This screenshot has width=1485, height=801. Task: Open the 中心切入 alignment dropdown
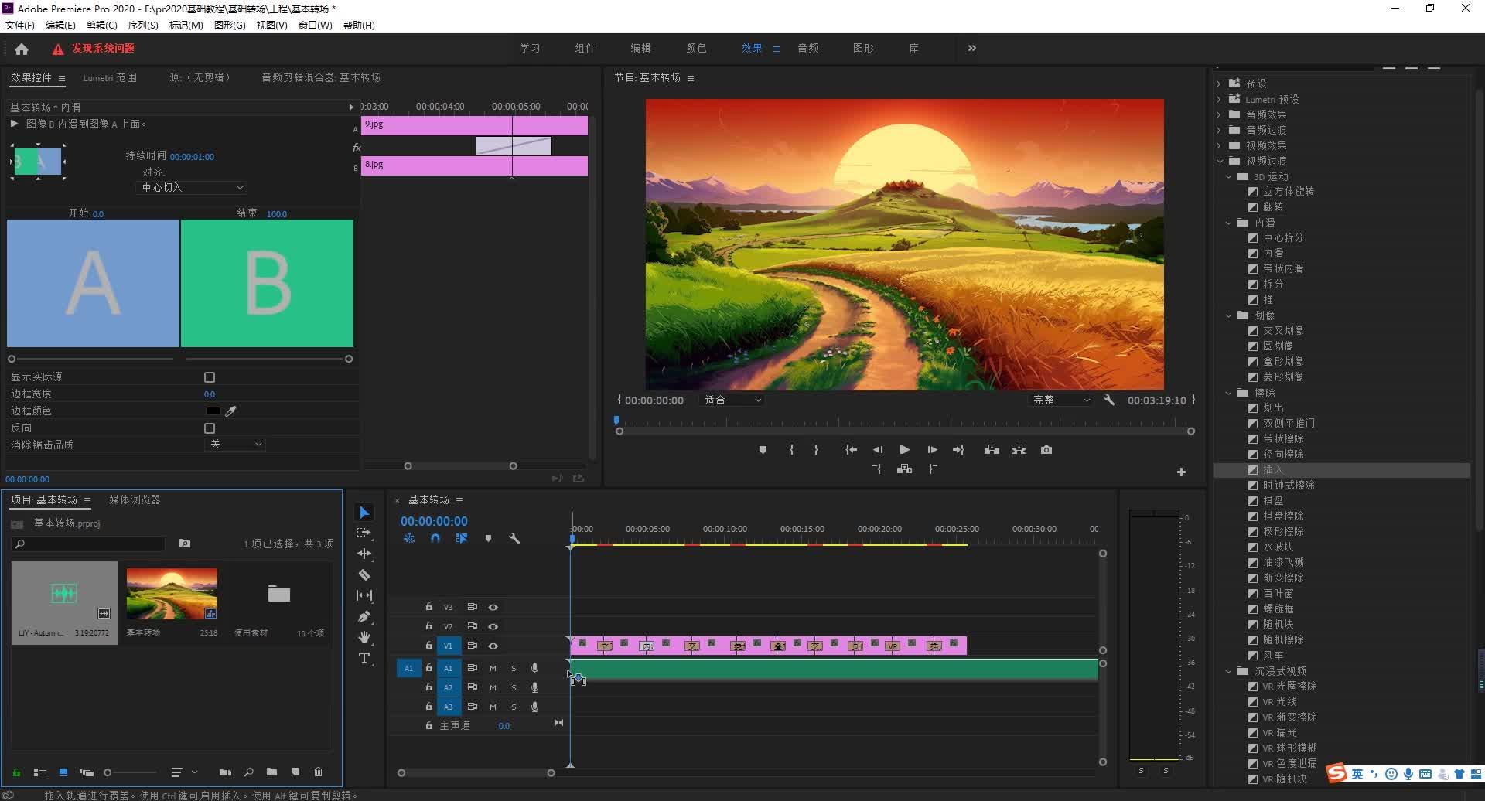pyautogui.click(x=192, y=188)
